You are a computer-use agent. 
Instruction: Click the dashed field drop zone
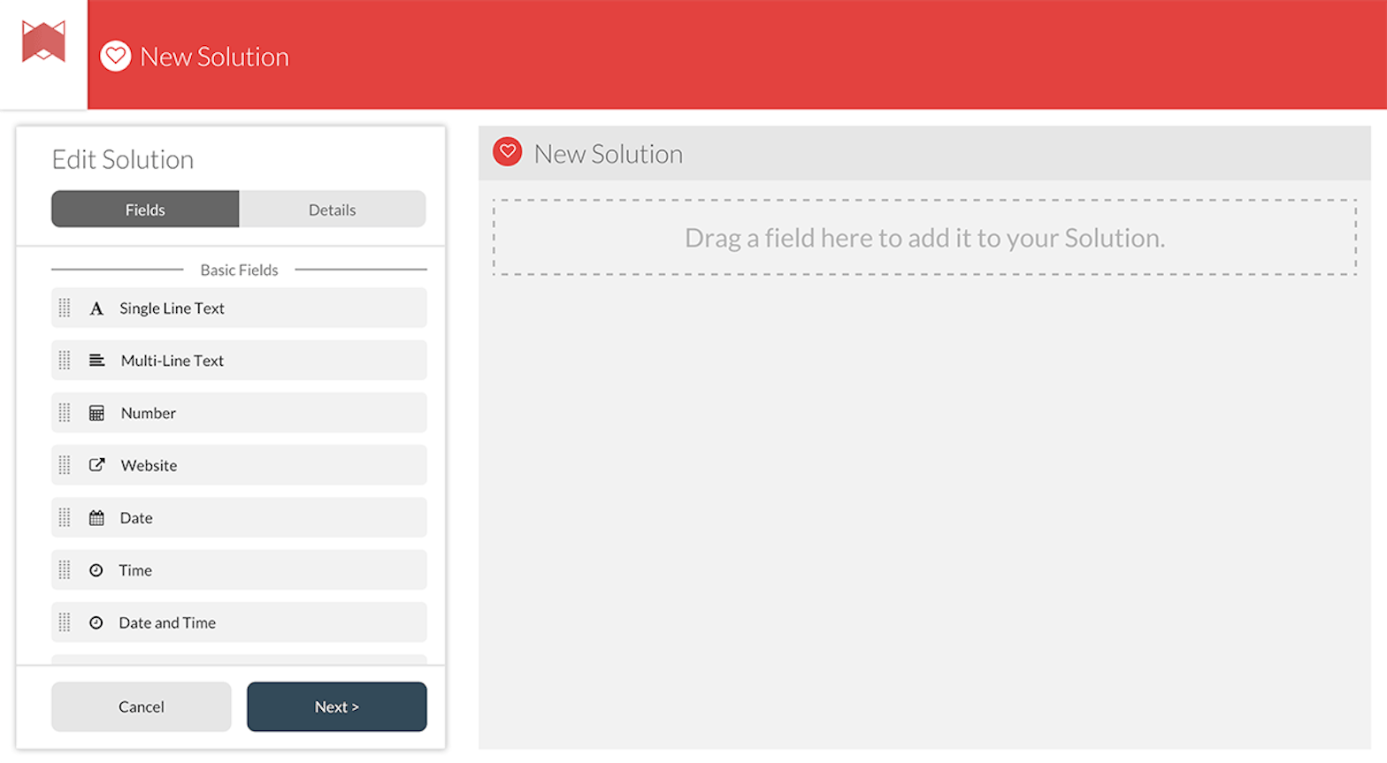[923, 238]
